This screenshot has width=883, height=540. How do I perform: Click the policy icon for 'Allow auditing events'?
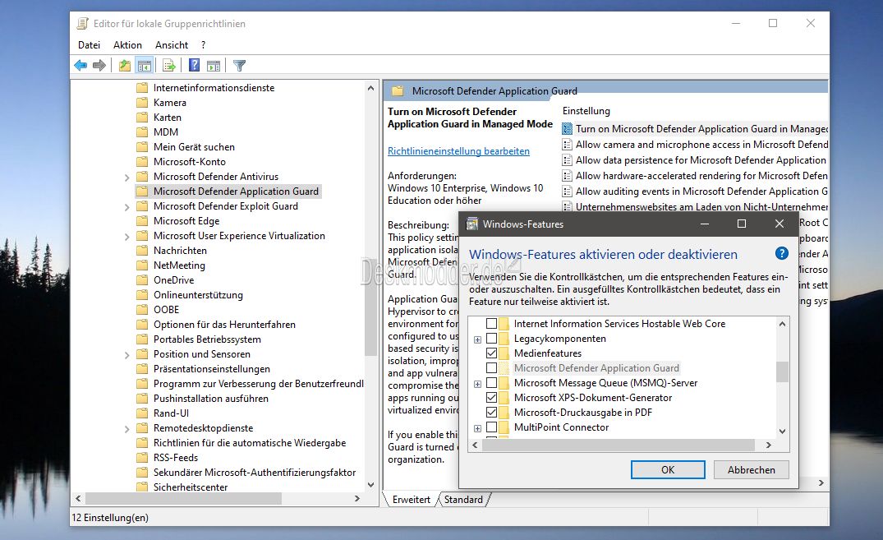coord(567,192)
